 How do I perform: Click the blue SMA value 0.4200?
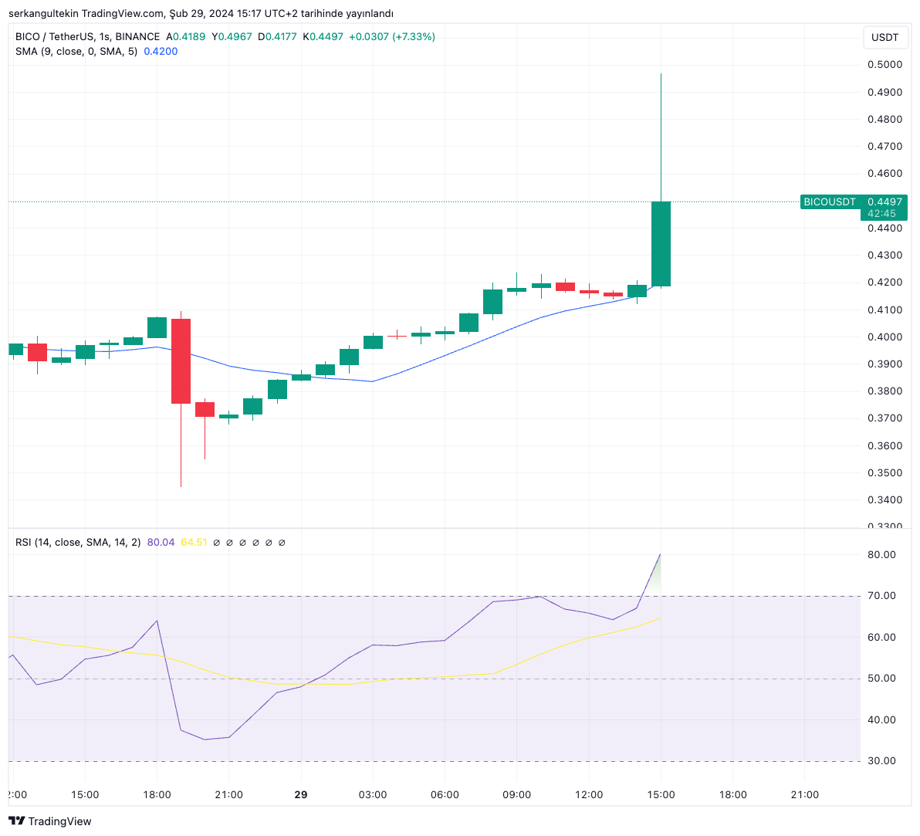[x=161, y=52]
